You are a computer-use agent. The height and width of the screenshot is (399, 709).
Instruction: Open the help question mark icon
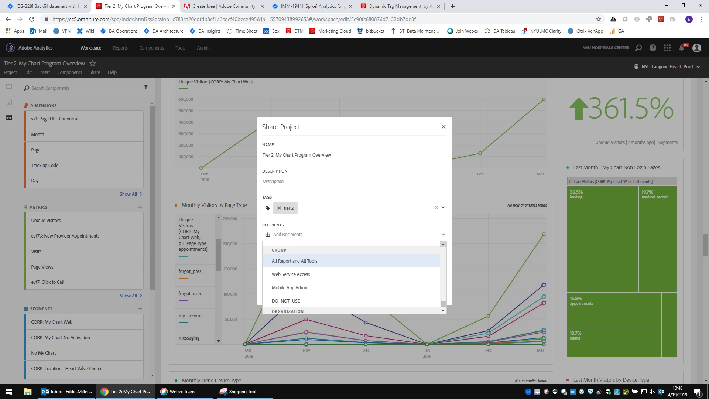click(x=653, y=48)
